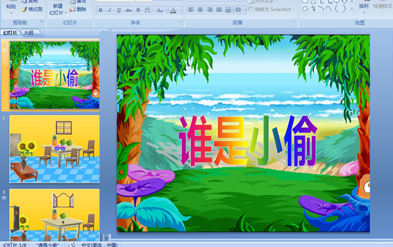393x247 pixels.
Task: Apply italic formatting to text
Action: 109,11
